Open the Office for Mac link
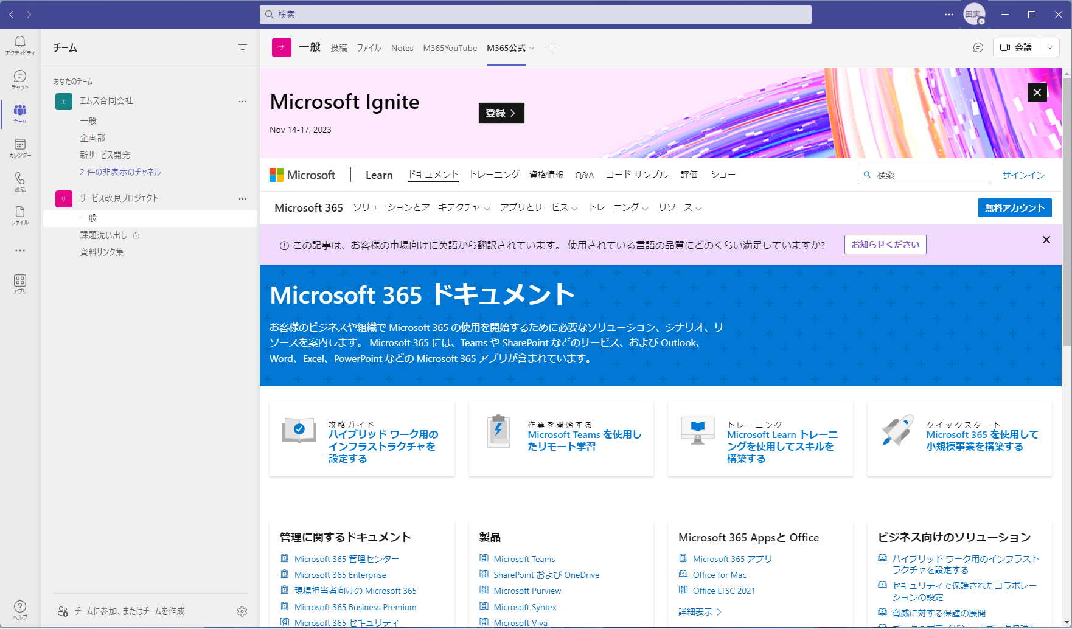1072x629 pixels. pyautogui.click(x=720, y=575)
